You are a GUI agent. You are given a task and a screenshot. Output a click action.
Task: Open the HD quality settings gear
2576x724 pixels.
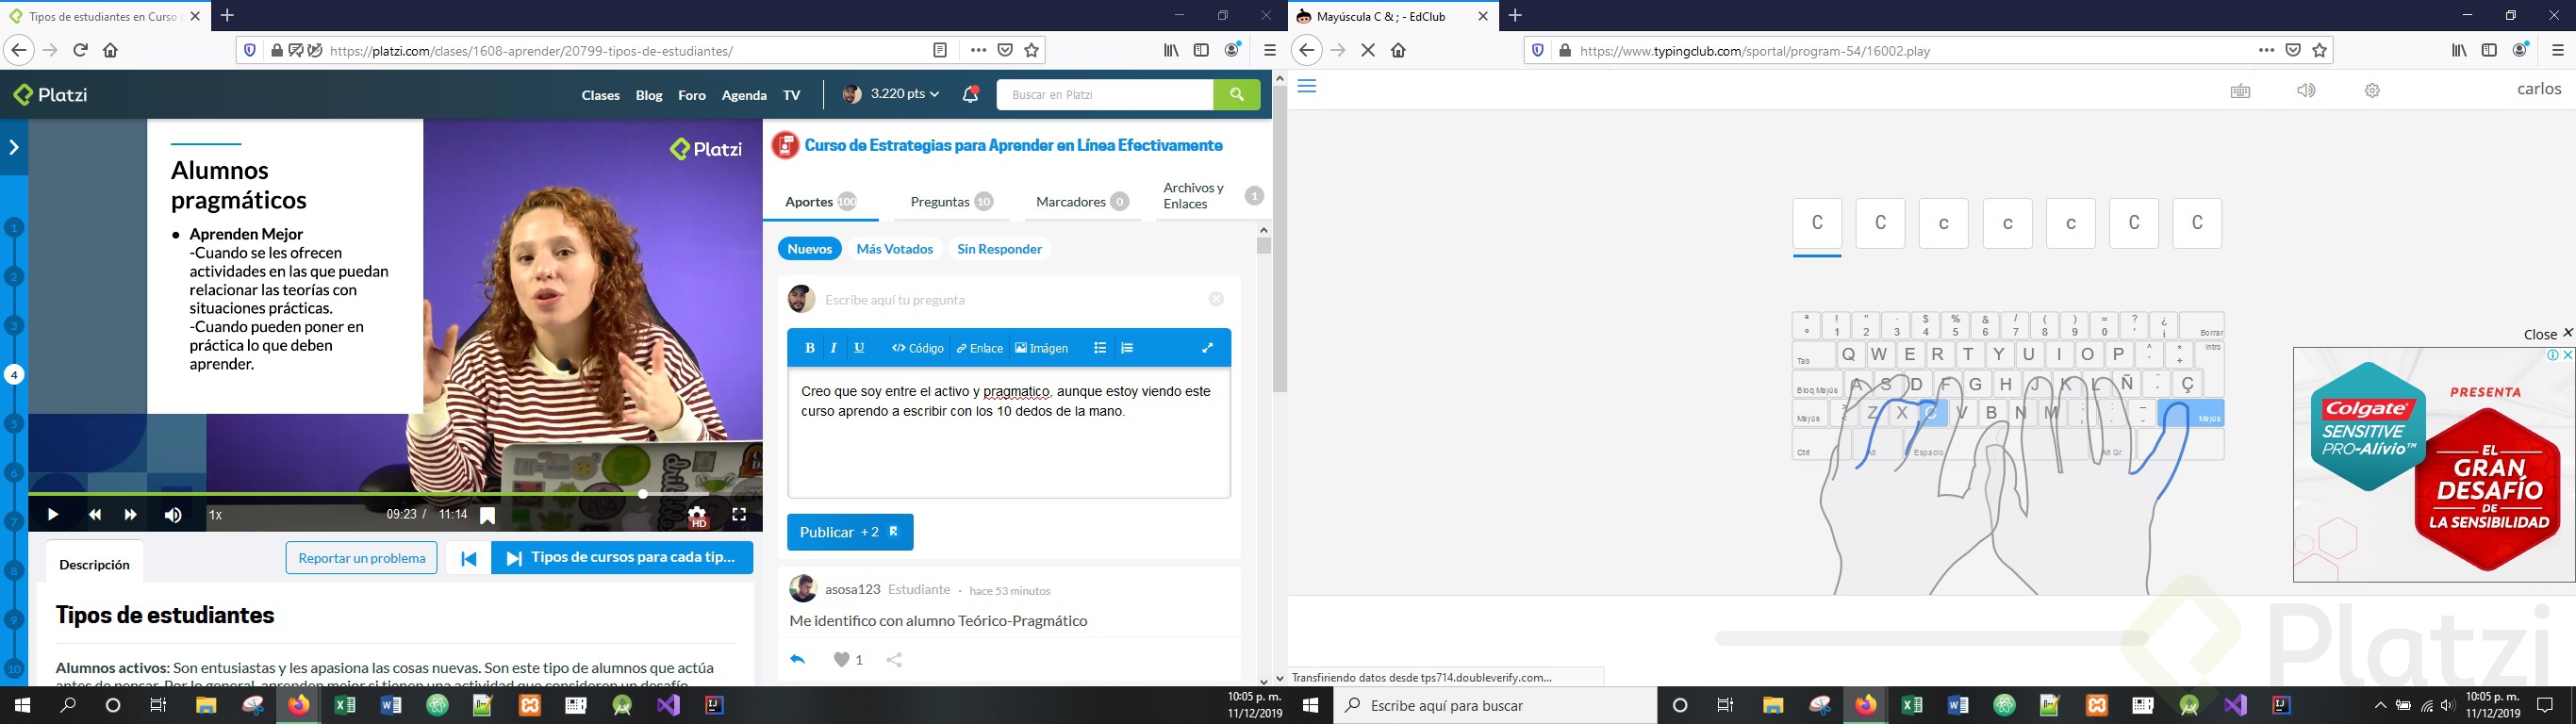tap(697, 516)
